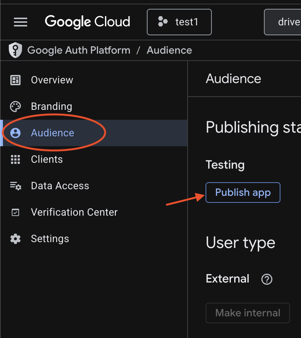
Task: Click the External user type help icon
Action: [x=266, y=279]
